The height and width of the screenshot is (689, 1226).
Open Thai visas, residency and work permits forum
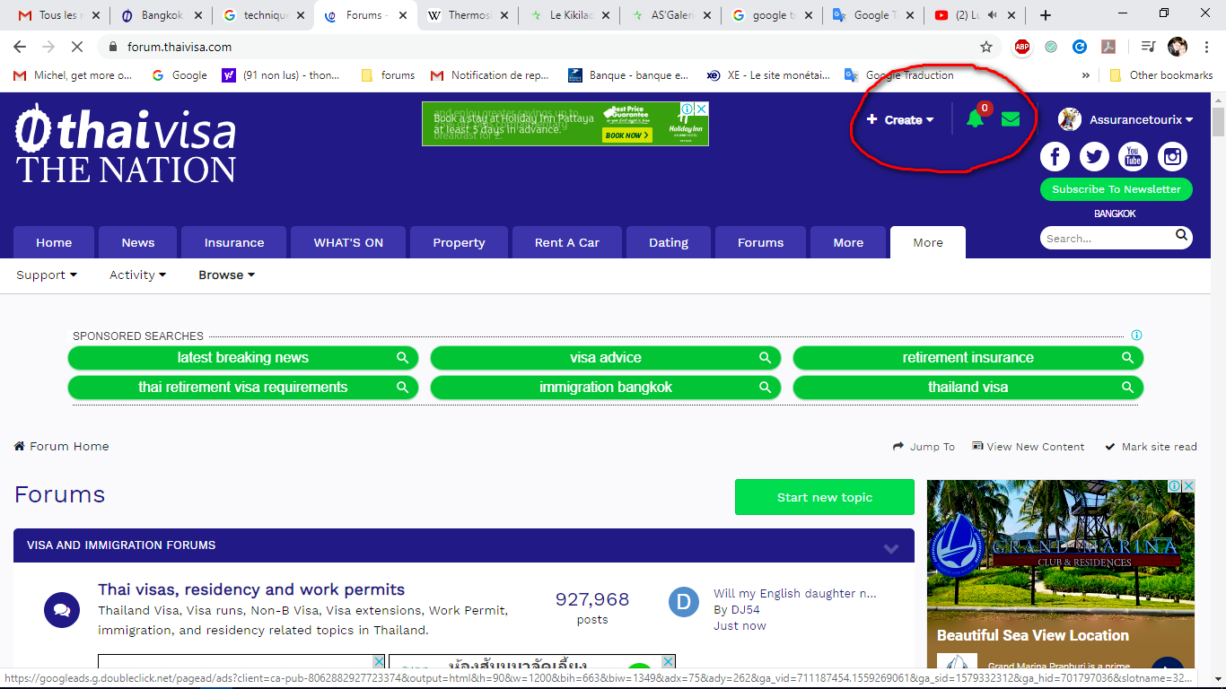pyautogui.click(x=251, y=589)
